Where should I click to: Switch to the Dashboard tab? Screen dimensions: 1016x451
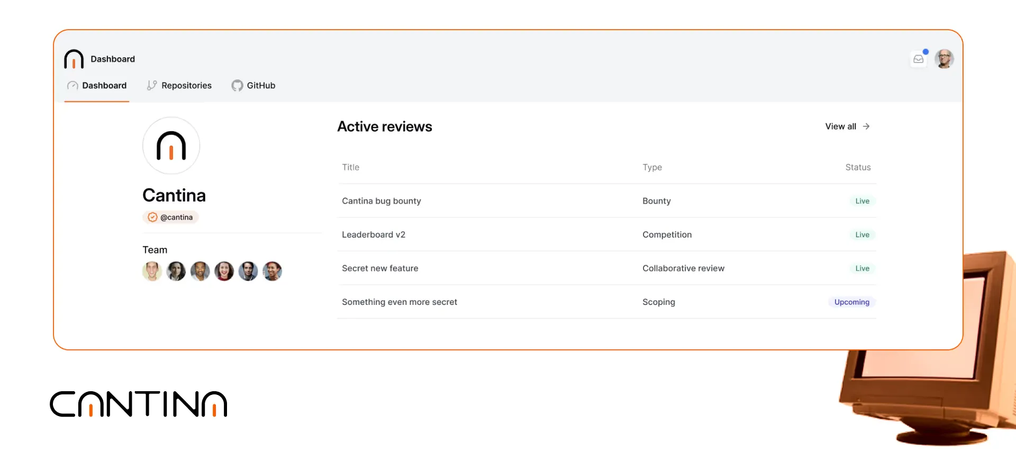click(97, 86)
